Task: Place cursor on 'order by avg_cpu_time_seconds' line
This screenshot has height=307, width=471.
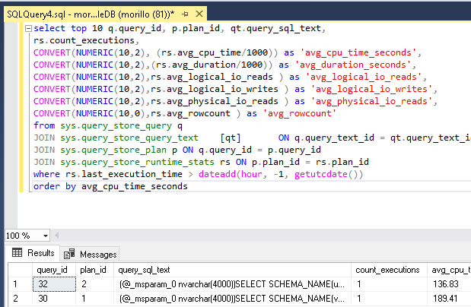Action: (110, 186)
